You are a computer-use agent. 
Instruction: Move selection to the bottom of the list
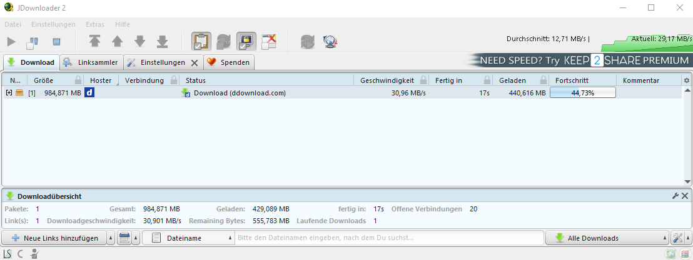pyautogui.click(x=162, y=41)
